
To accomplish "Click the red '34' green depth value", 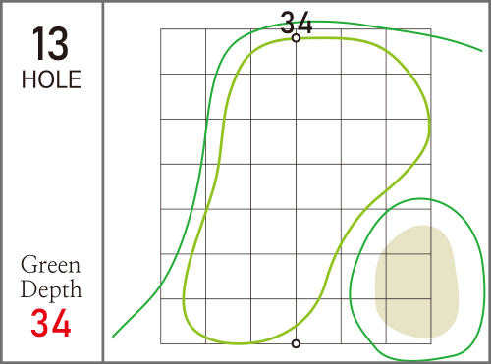I will point(51,323).
